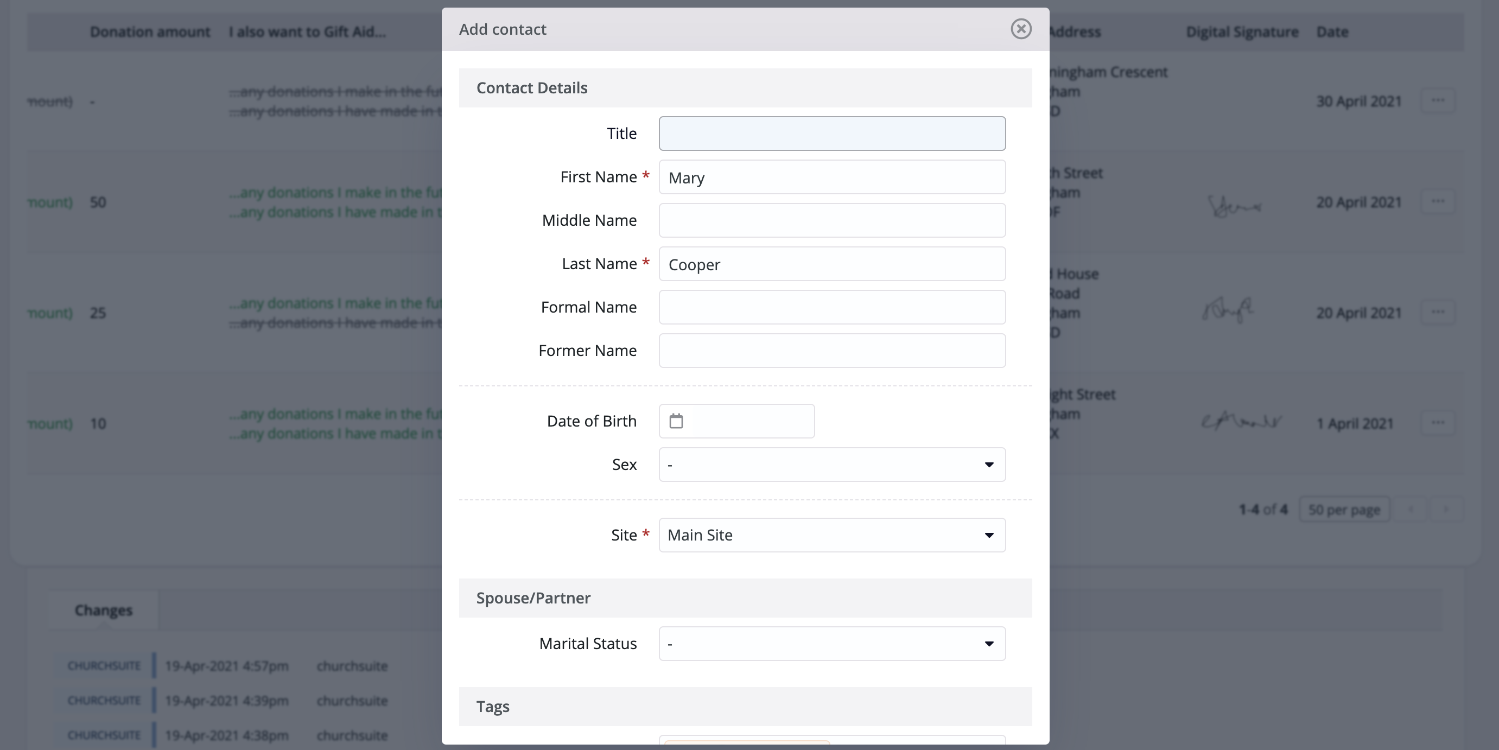
Task: View the digital signature on the 20 April 2021 row
Action: tap(1235, 205)
